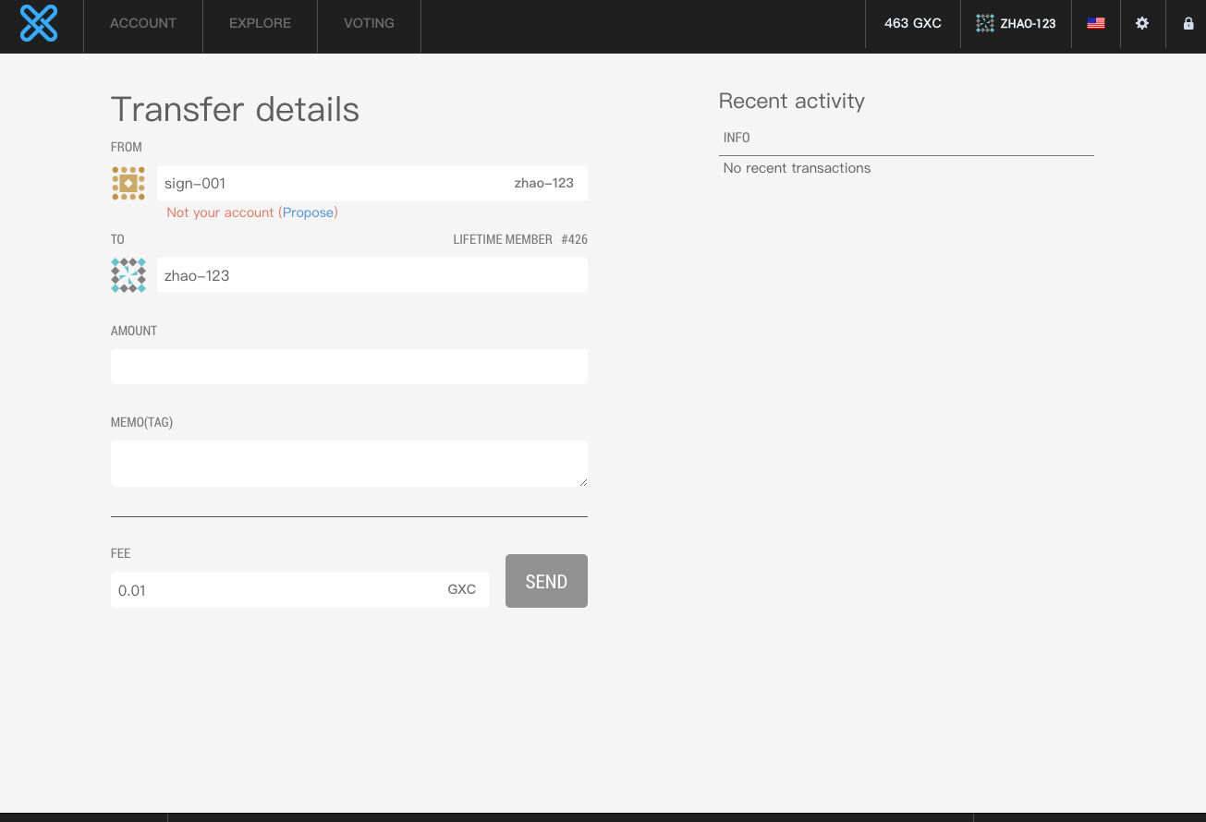Image resolution: width=1206 pixels, height=822 pixels.
Task: Focus the TO account field
Action: 372,275
